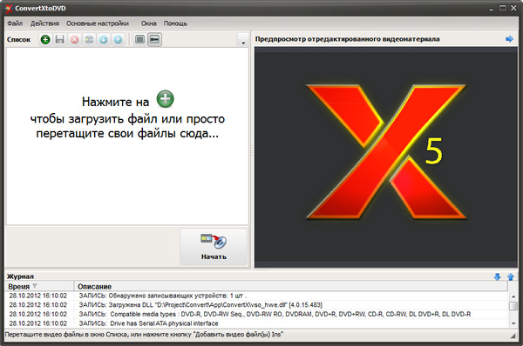This screenshot has width=523, height=346.
Task: Click the Move down arrow toolbar icon
Action: click(104, 40)
